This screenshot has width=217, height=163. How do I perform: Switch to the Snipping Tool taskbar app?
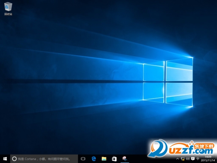pos(125,159)
